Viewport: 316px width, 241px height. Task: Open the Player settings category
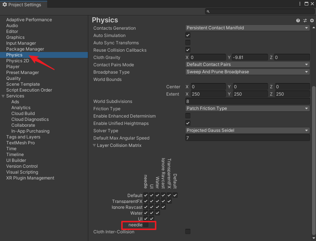(13, 67)
